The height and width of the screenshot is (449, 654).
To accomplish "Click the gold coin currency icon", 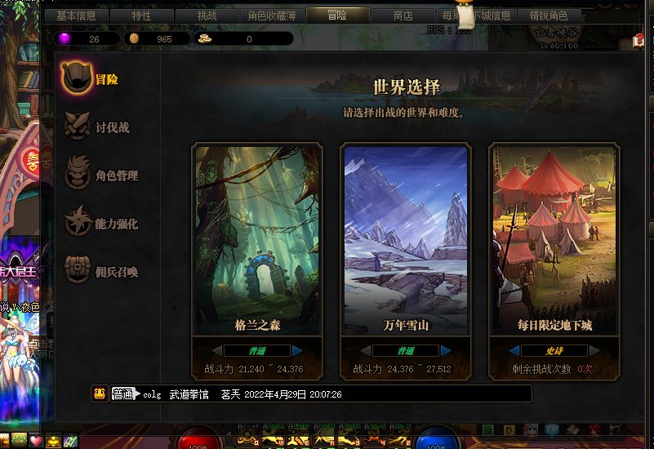I will click(x=134, y=38).
